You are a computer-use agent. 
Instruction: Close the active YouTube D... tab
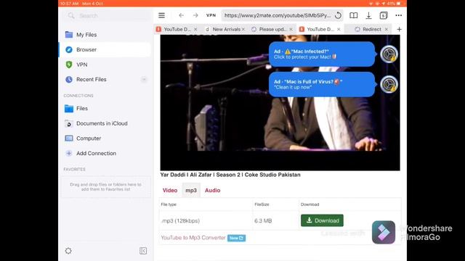click(x=339, y=29)
